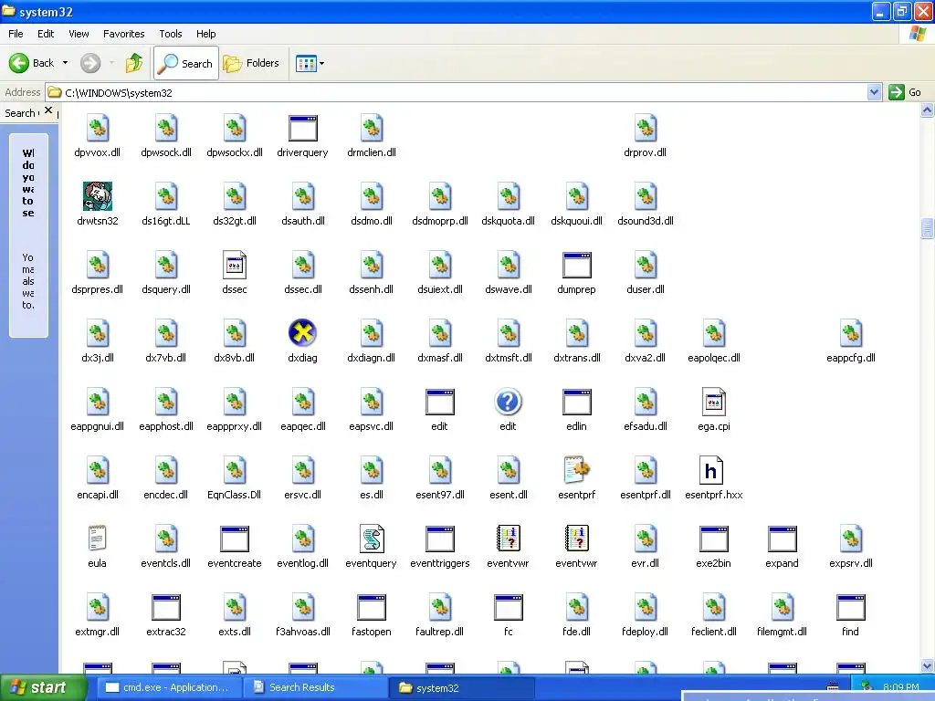Select the EqnClass.Dll file icon
The image size is (935, 701).
tap(235, 470)
